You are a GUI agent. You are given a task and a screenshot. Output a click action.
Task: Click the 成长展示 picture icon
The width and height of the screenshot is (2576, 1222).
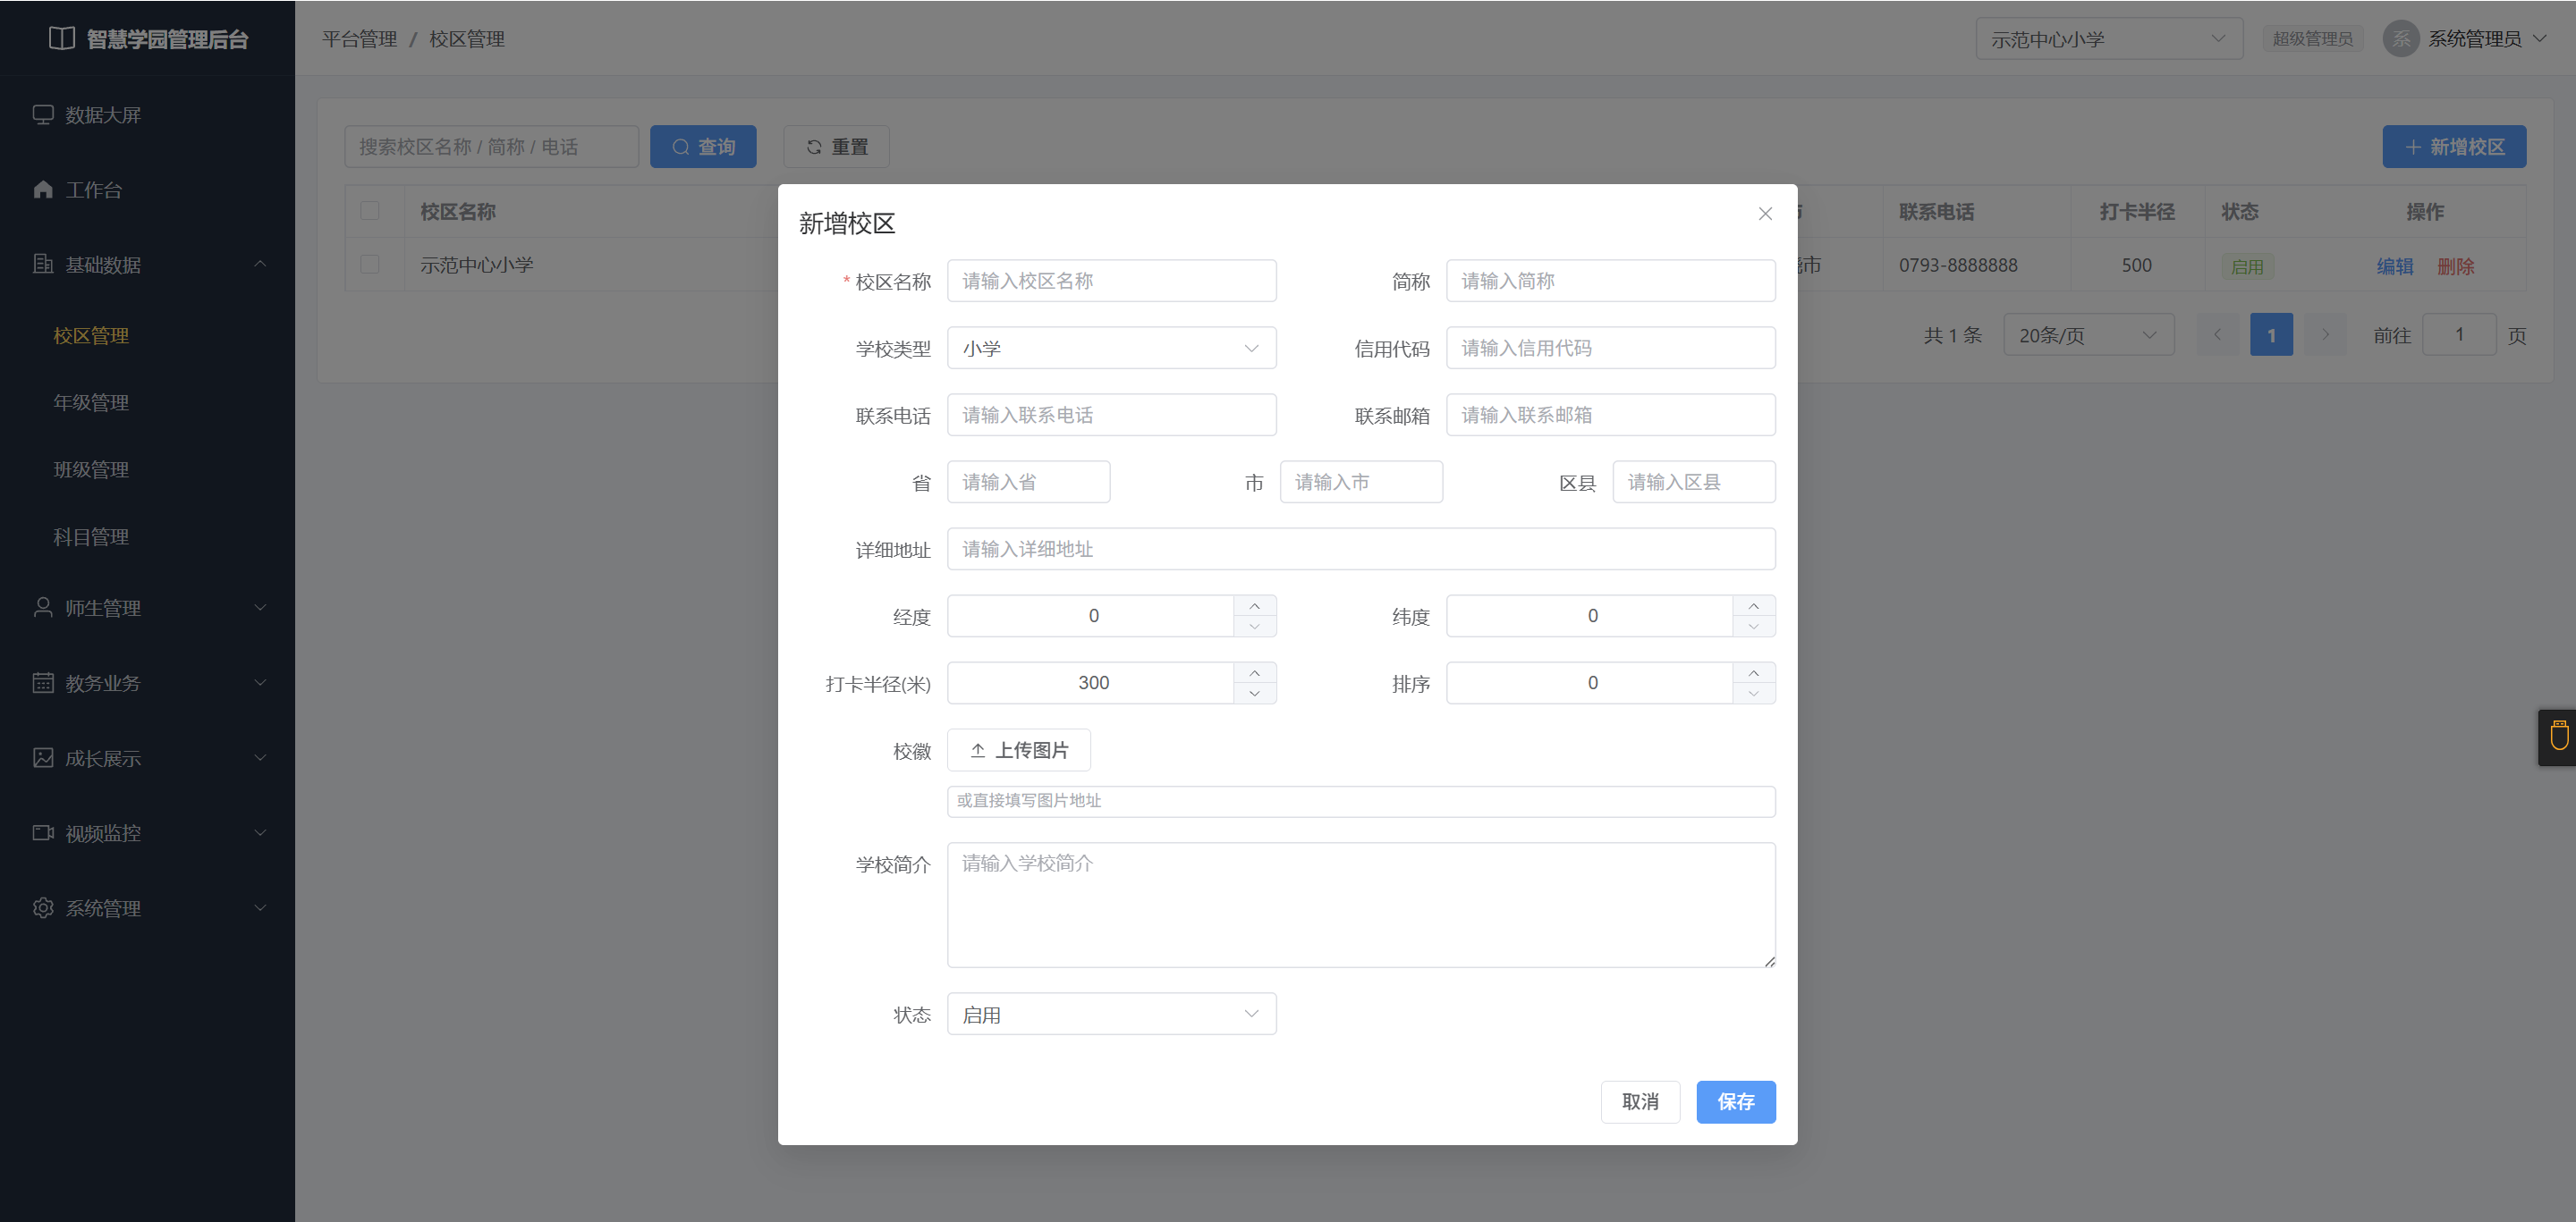pos(43,758)
